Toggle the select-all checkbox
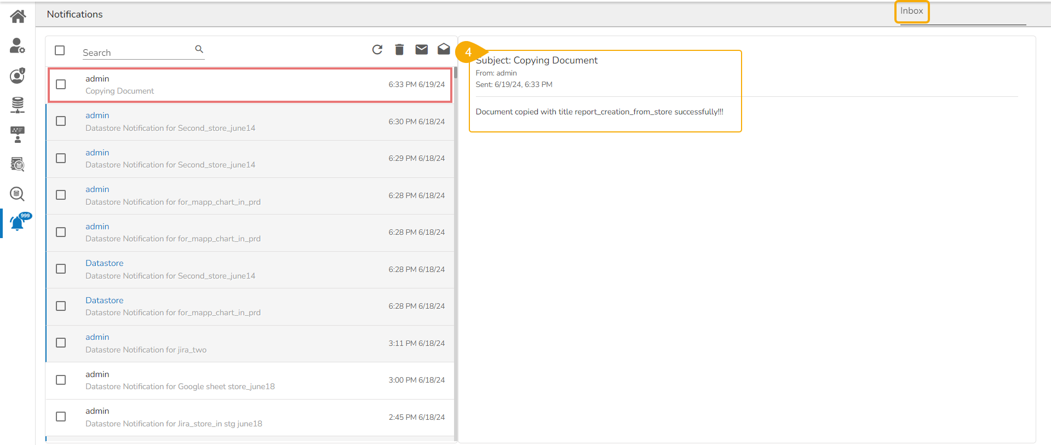The width and height of the screenshot is (1051, 445). click(x=60, y=50)
